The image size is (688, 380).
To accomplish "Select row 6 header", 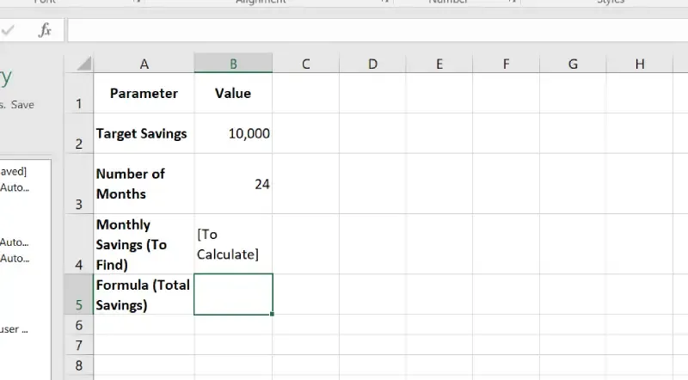I will (x=79, y=325).
